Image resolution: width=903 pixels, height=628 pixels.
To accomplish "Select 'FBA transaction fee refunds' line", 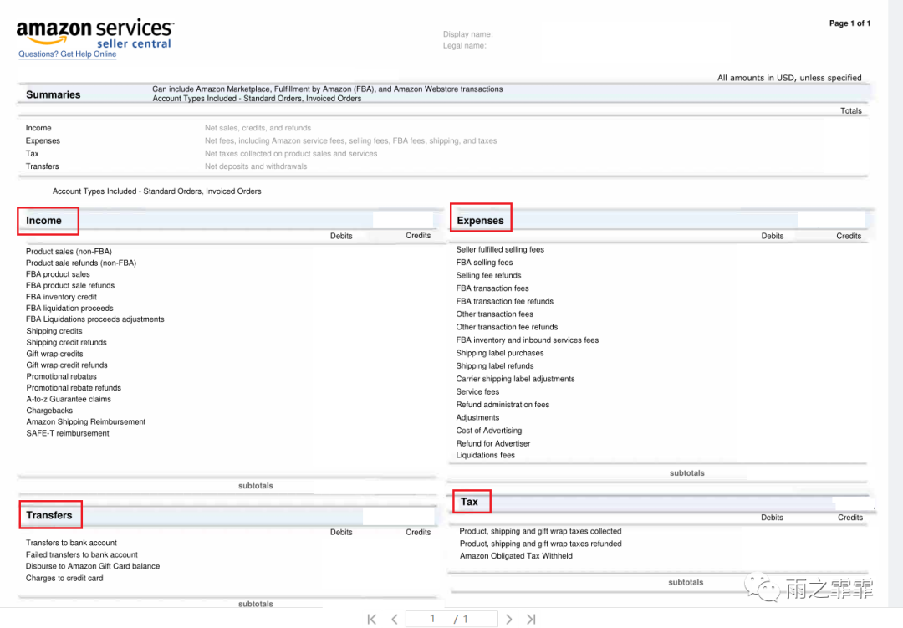I will (x=504, y=301).
